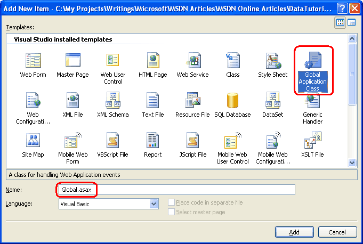Click the Cancel button
Viewport: 363px width, 244px height.
(x=337, y=232)
